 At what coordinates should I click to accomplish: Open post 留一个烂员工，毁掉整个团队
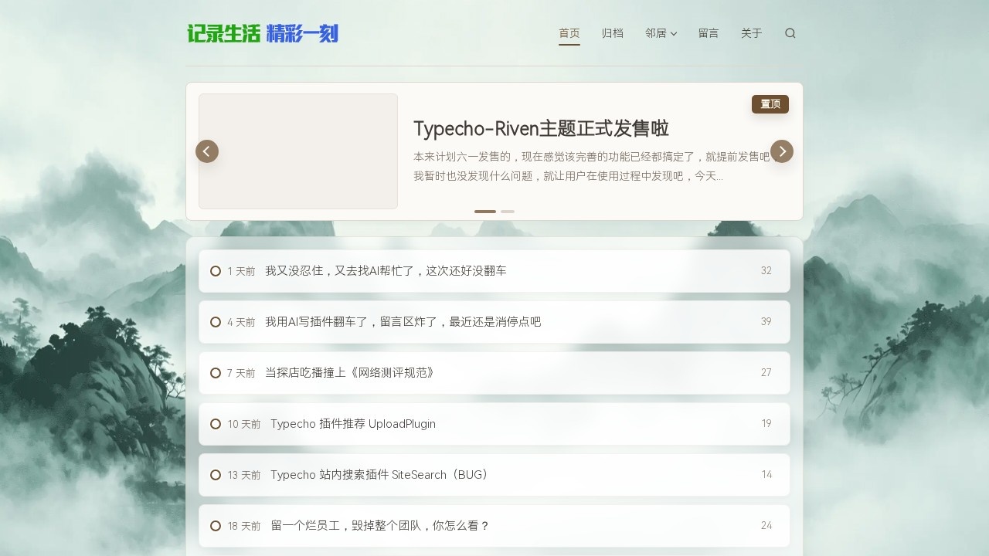pyautogui.click(x=380, y=526)
